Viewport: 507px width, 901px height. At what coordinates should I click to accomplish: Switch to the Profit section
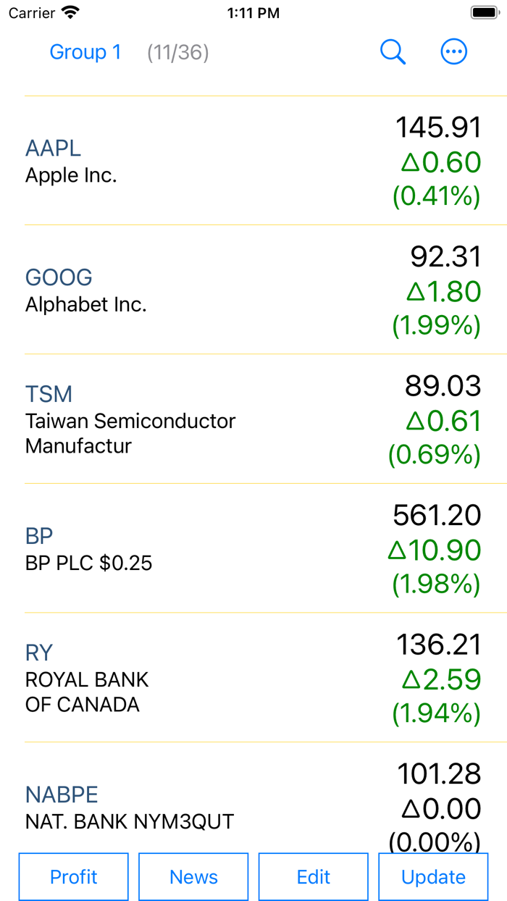click(73, 876)
